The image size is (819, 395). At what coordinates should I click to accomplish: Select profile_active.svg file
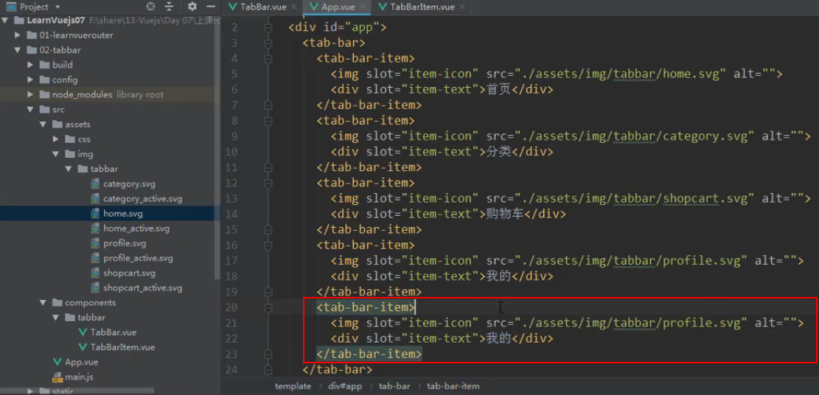(138, 258)
